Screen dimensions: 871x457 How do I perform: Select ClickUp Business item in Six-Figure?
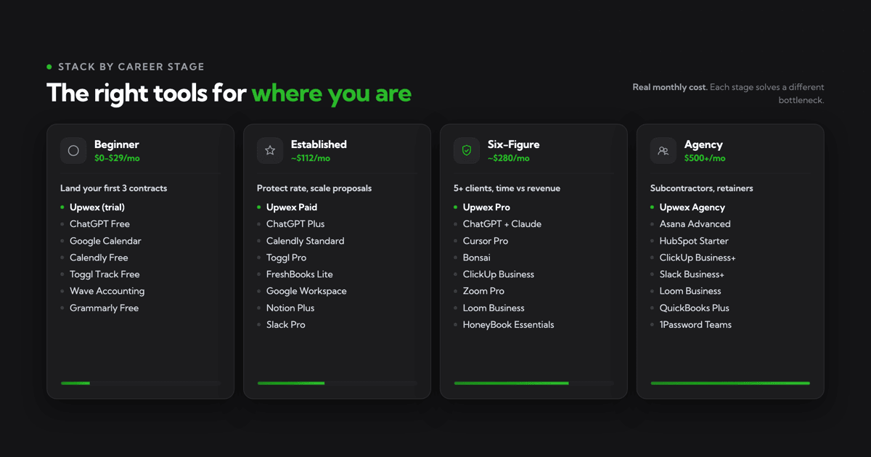point(499,274)
